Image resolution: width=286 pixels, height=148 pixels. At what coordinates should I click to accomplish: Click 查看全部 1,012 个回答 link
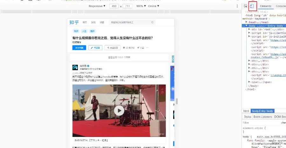coord(119,57)
